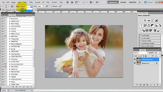The height and width of the screenshot is (92, 163).
Task: Add a layer mask
Action: point(144,85)
